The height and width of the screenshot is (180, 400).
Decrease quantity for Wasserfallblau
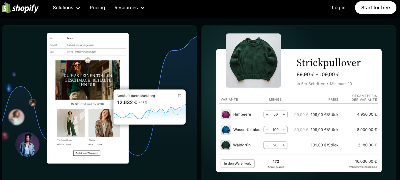(x=267, y=130)
